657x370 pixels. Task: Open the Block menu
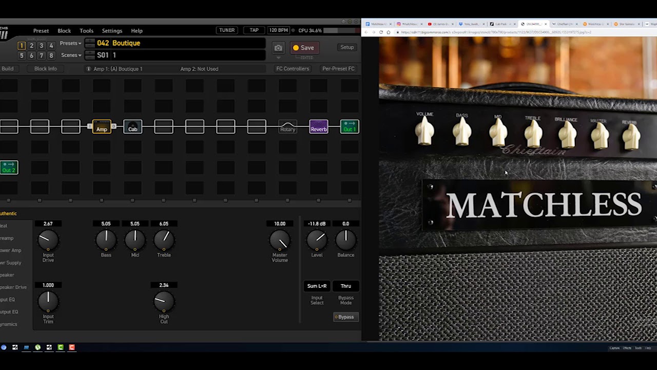coord(64,31)
